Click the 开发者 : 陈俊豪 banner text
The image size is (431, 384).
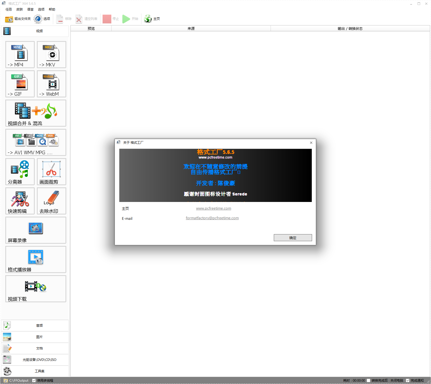215,183
